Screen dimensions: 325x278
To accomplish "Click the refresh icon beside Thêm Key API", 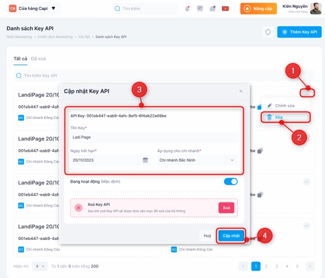I will click(x=268, y=32).
